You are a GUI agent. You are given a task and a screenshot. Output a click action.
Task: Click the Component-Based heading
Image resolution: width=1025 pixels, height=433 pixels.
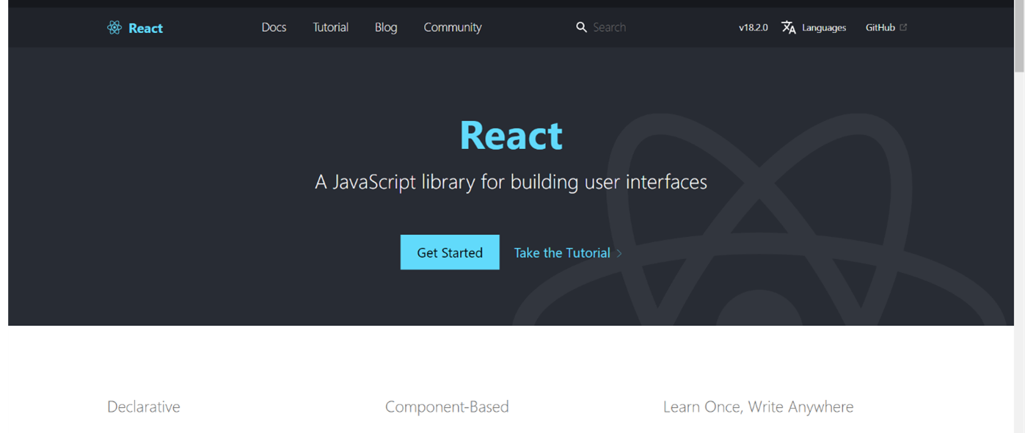point(447,407)
